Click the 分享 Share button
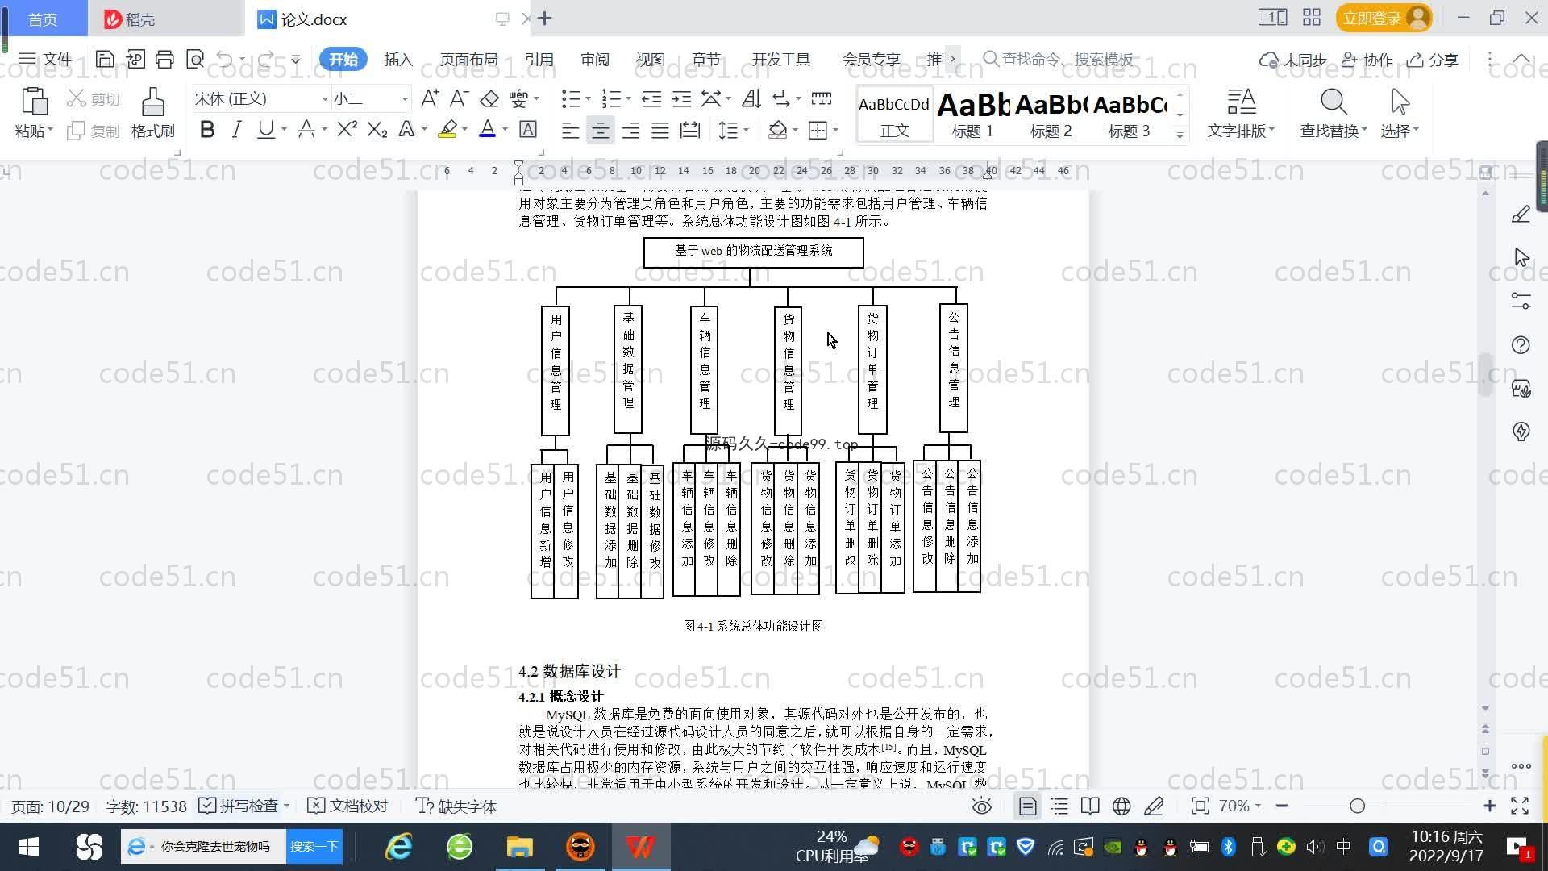This screenshot has width=1548, height=871. pos(1434,60)
